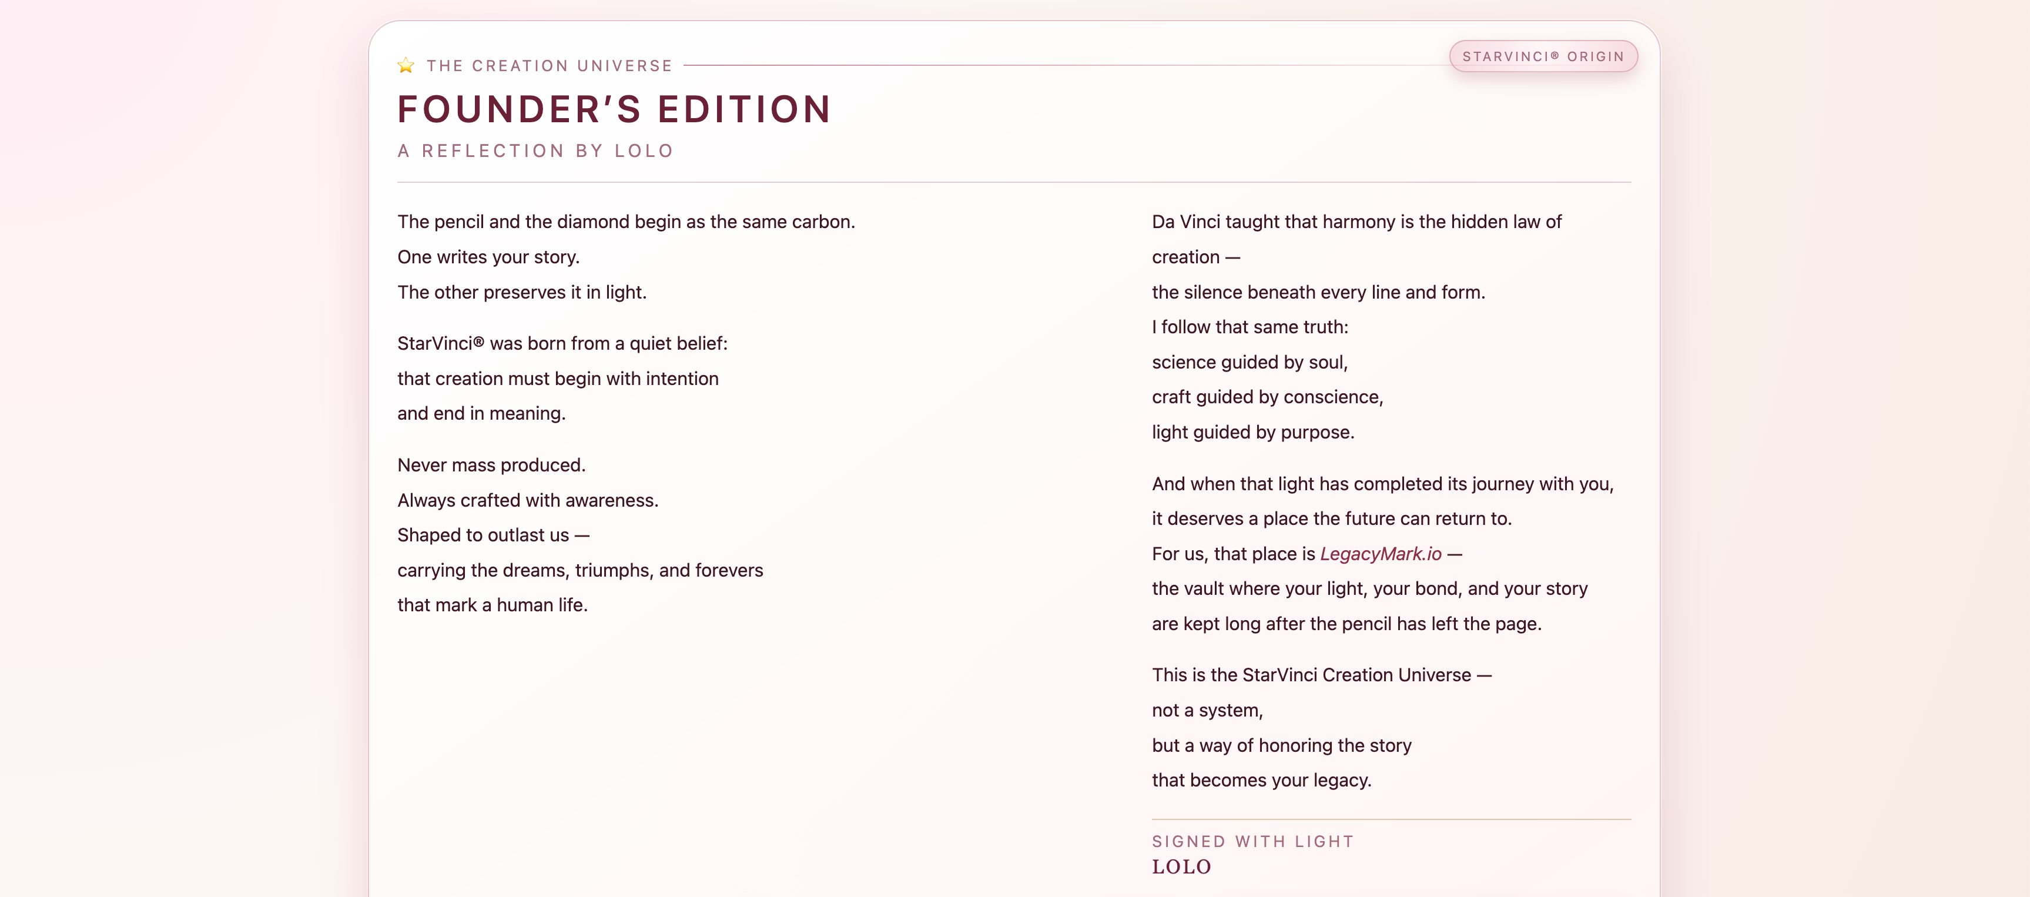Click the 'A Reflection by Lolo' subtitle
The width and height of the screenshot is (2030, 897).
(x=535, y=151)
